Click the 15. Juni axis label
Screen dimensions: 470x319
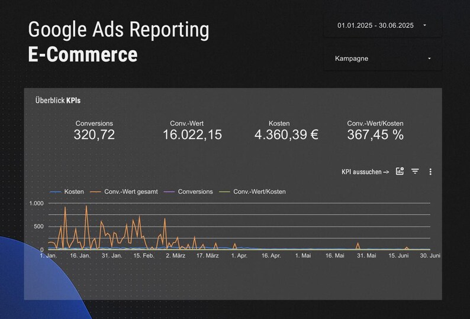click(398, 256)
